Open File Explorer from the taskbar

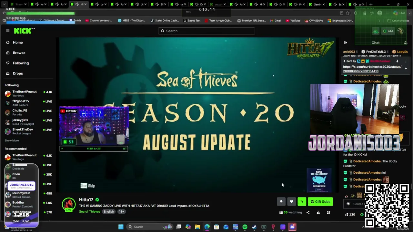click(197, 227)
